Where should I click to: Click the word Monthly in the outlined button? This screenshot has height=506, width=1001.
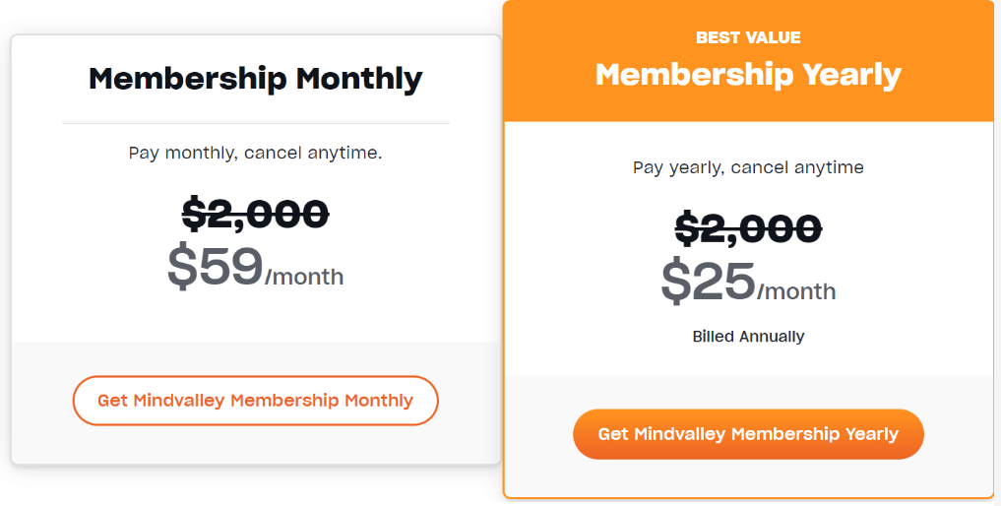click(379, 402)
